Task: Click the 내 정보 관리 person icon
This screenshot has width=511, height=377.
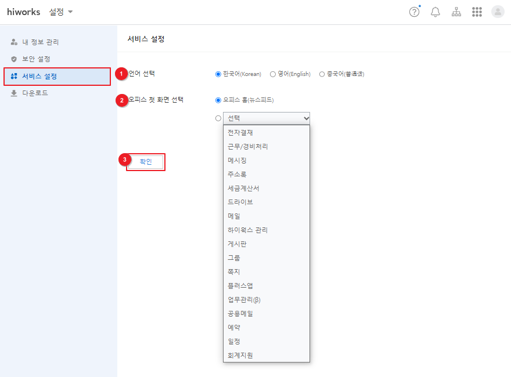Action: tap(14, 42)
